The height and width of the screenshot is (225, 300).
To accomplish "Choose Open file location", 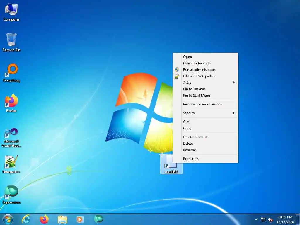I will pyautogui.click(x=206, y=63).
